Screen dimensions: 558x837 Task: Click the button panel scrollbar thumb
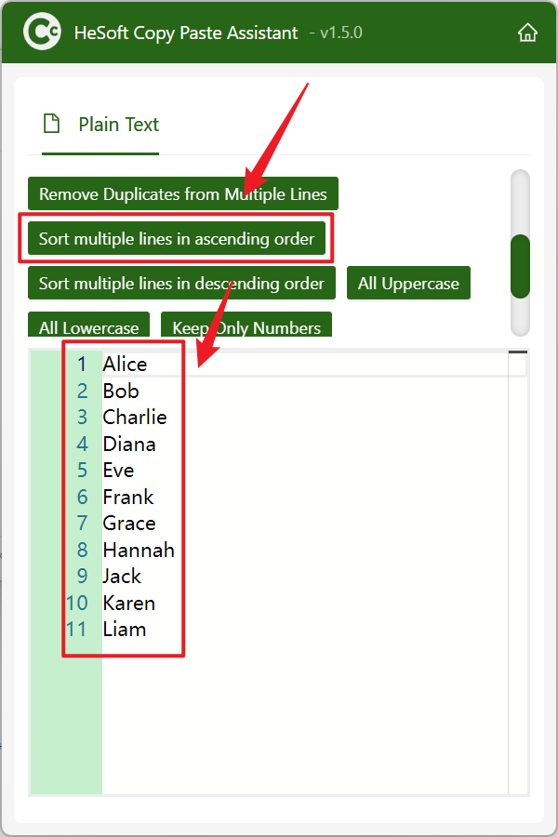(520, 266)
